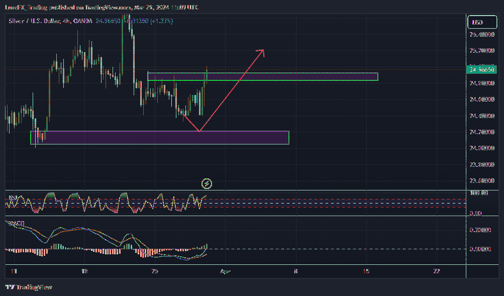Click the lightning bolt event icon
Viewport: 504px width, 296px height.
tap(207, 184)
